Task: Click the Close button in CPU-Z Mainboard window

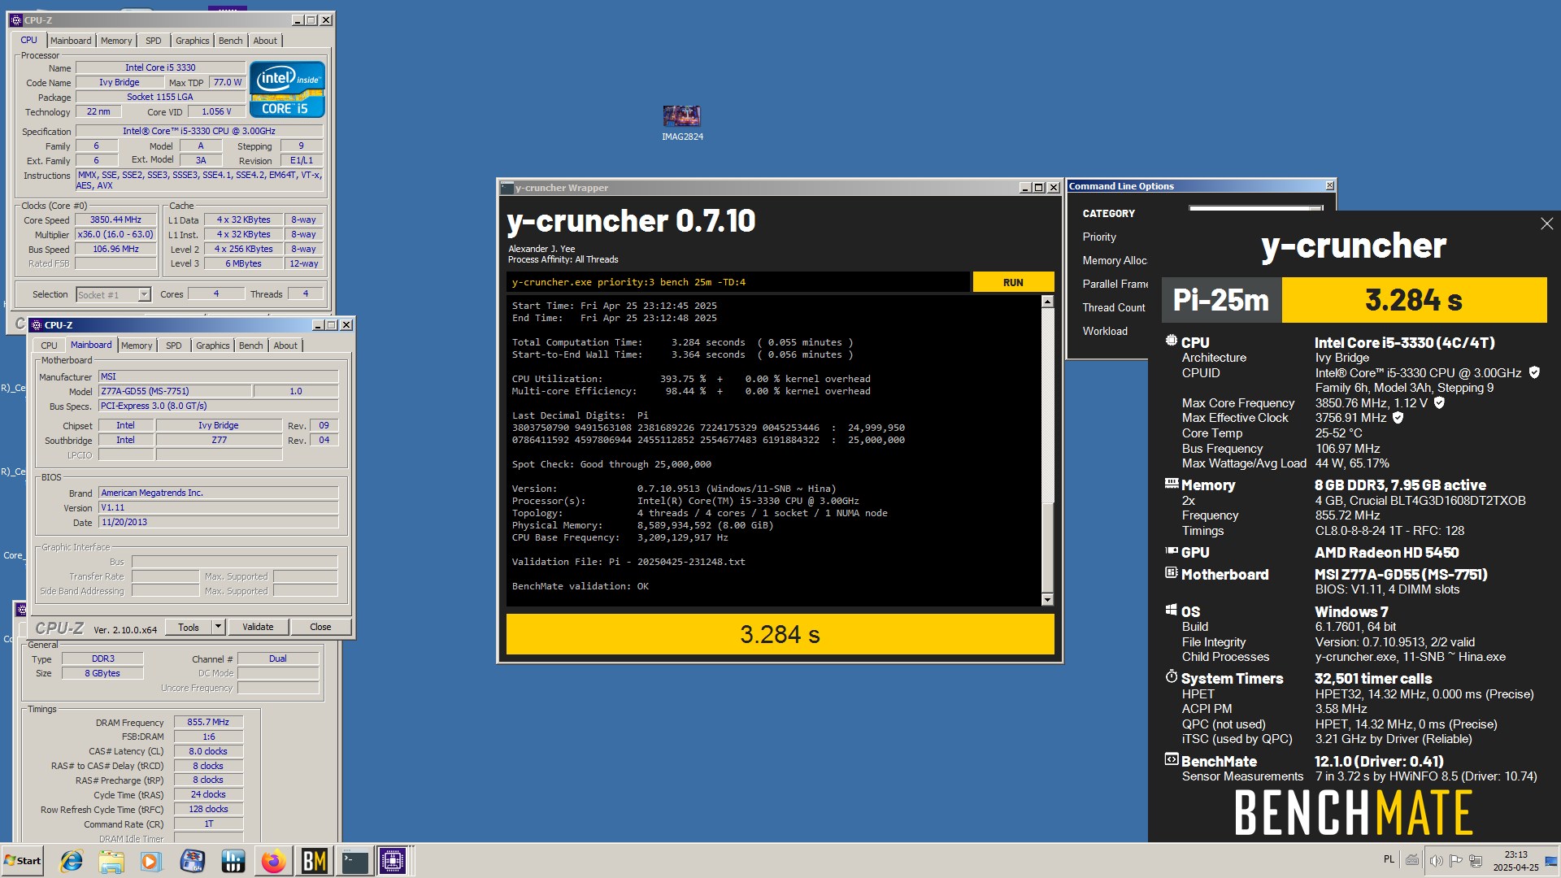Action: [320, 627]
